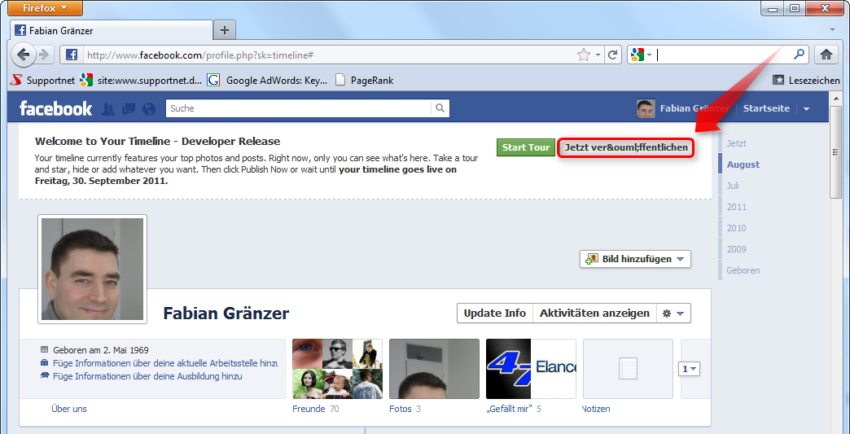850x434 pixels.
Task: Click the Firefox forward arrow button
Action: click(x=44, y=55)
